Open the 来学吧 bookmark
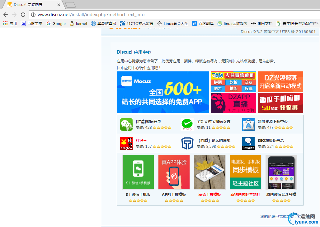Viewport: 320px width, 227px height. [x=298, y=23]
